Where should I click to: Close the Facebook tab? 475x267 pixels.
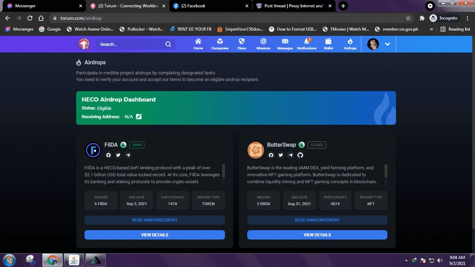tap(247, 6)
